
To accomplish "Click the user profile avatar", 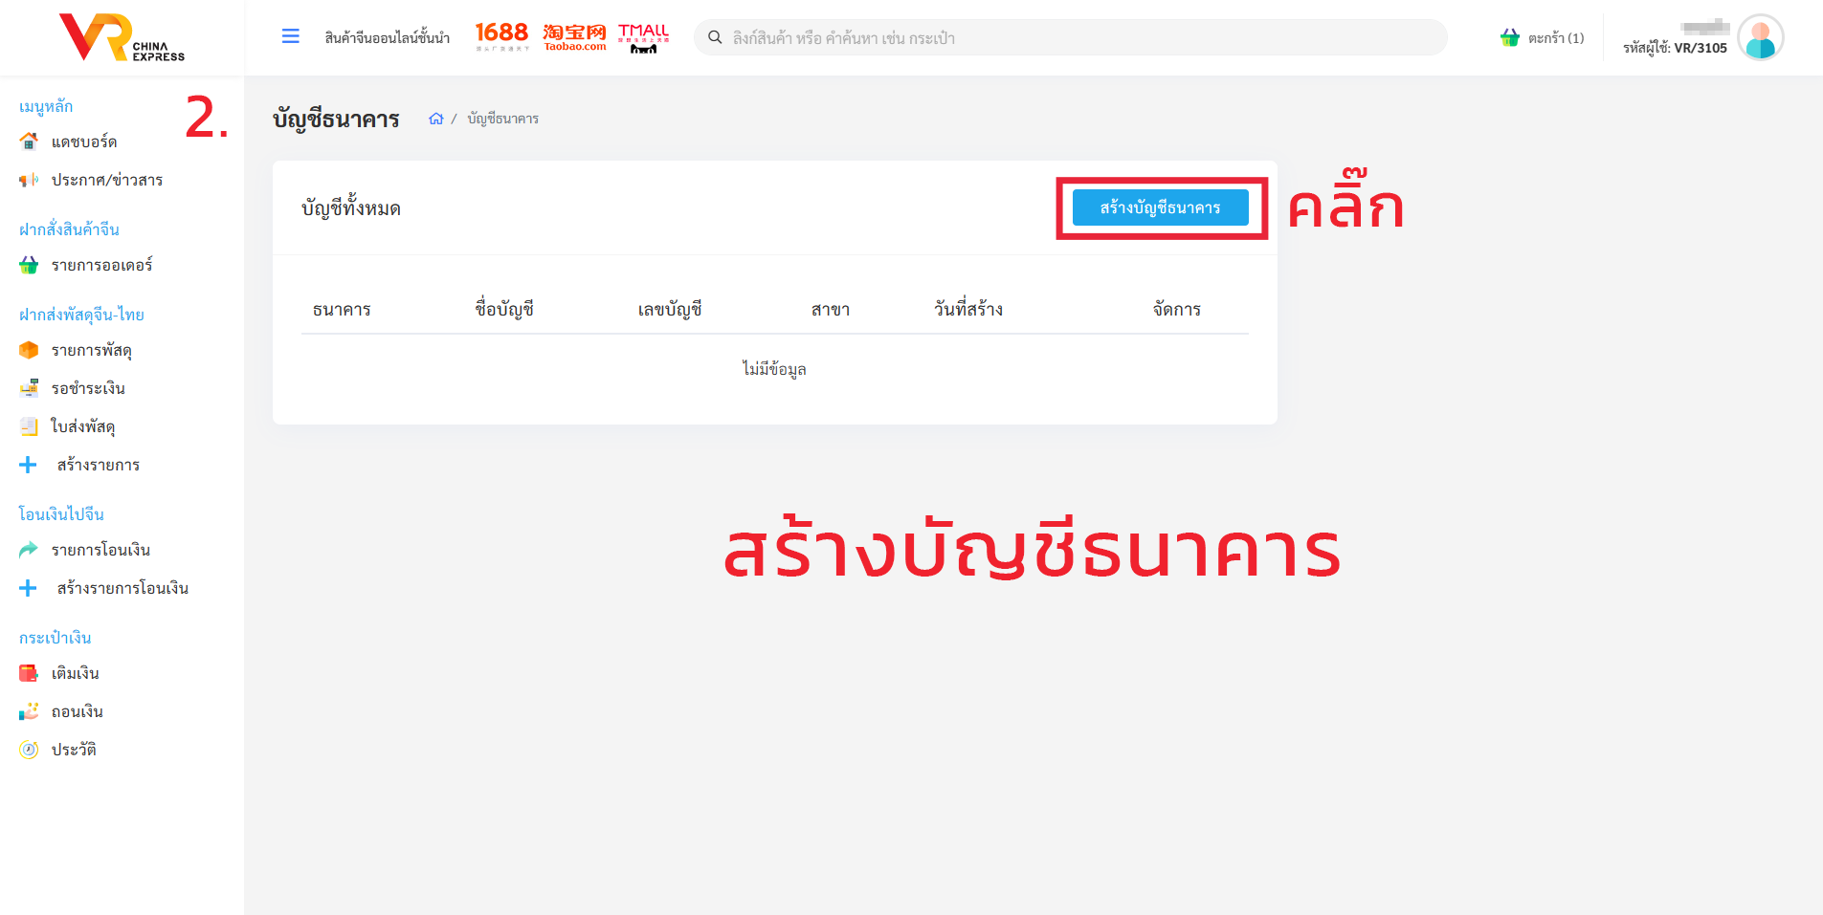I will point(1760,38).
